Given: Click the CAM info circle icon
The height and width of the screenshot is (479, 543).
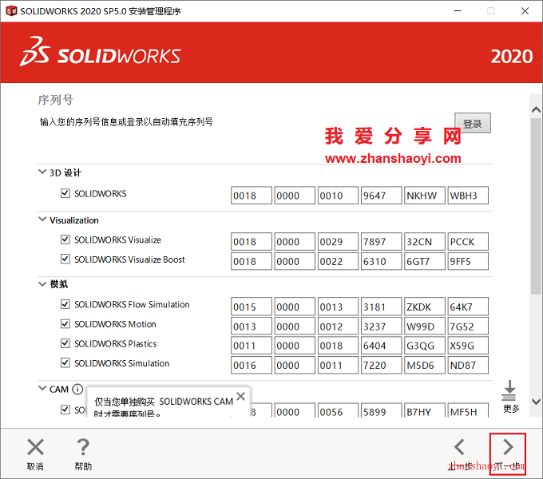Looking at the screenshot, I should click(77, 390).
